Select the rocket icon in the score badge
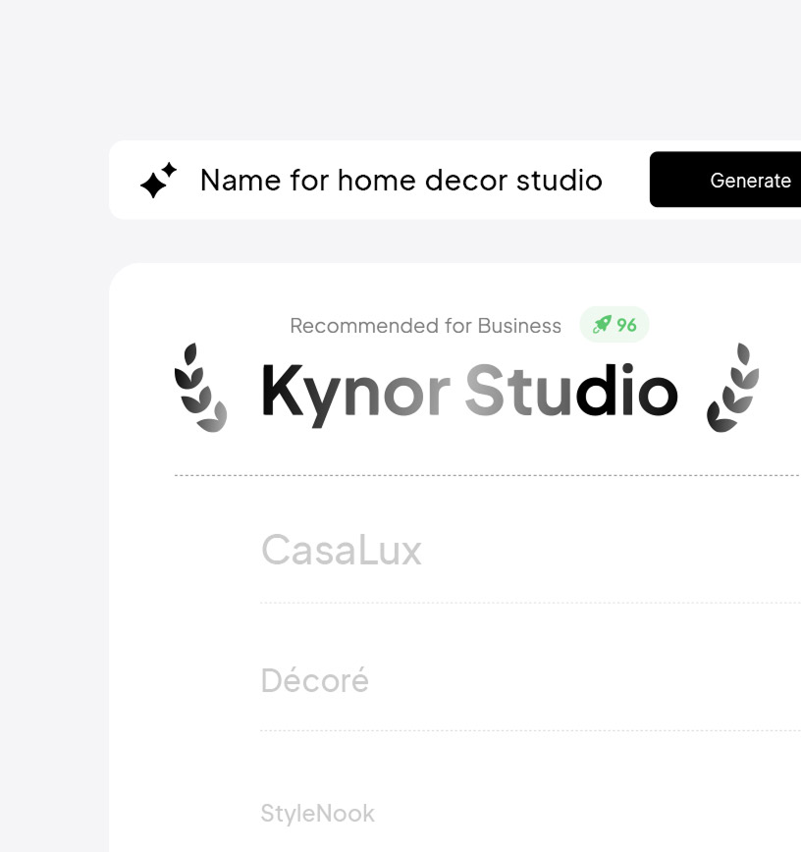The width and height of the screenshot is (801, 852). tap(602, 325)
